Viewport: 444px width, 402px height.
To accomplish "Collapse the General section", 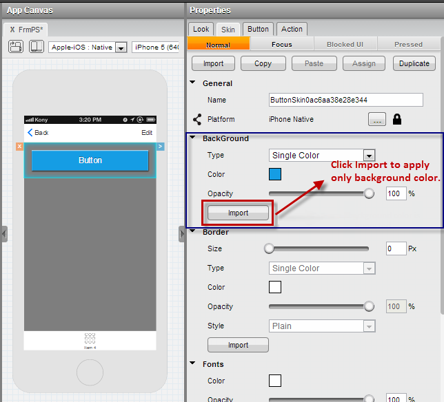I will (192, 83).
